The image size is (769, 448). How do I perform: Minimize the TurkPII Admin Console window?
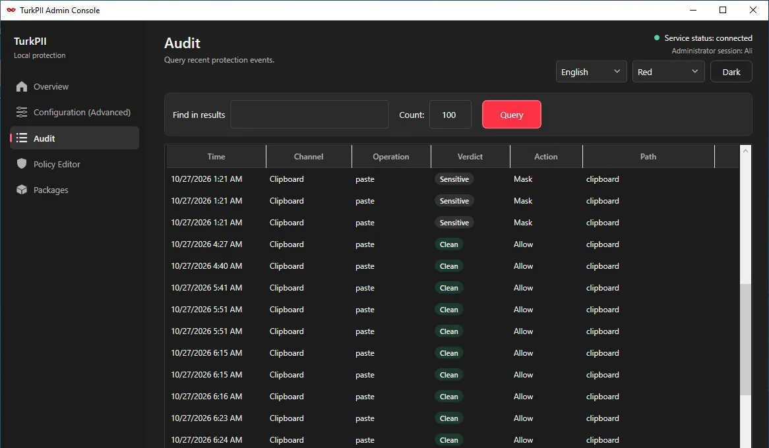693,10
